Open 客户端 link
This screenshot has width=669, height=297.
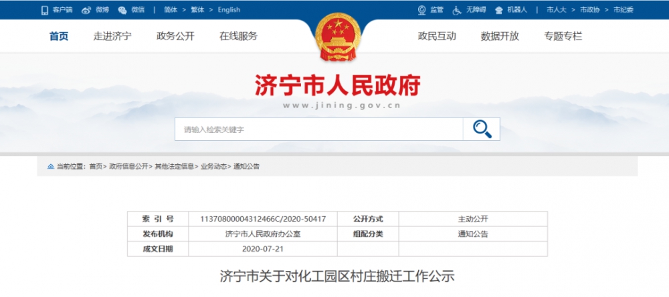tap(62, 10)
